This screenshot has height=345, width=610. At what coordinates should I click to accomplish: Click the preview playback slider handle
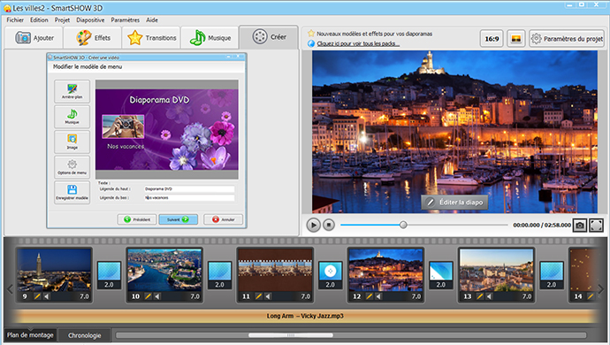[x=403, y=225]
